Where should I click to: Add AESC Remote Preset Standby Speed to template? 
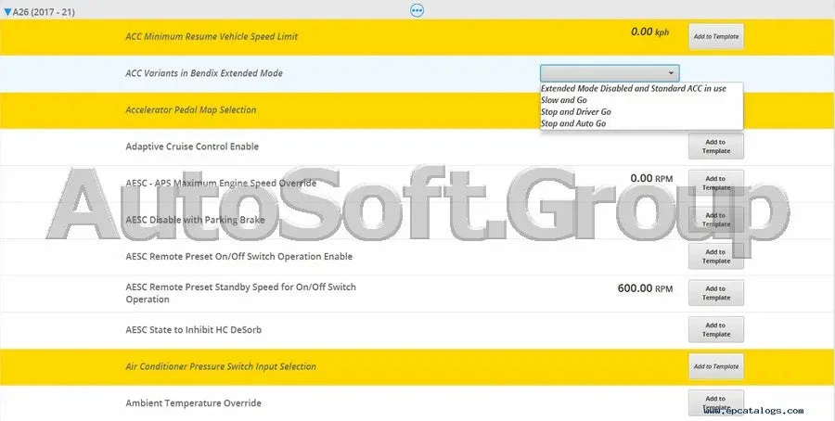(715, 293)
